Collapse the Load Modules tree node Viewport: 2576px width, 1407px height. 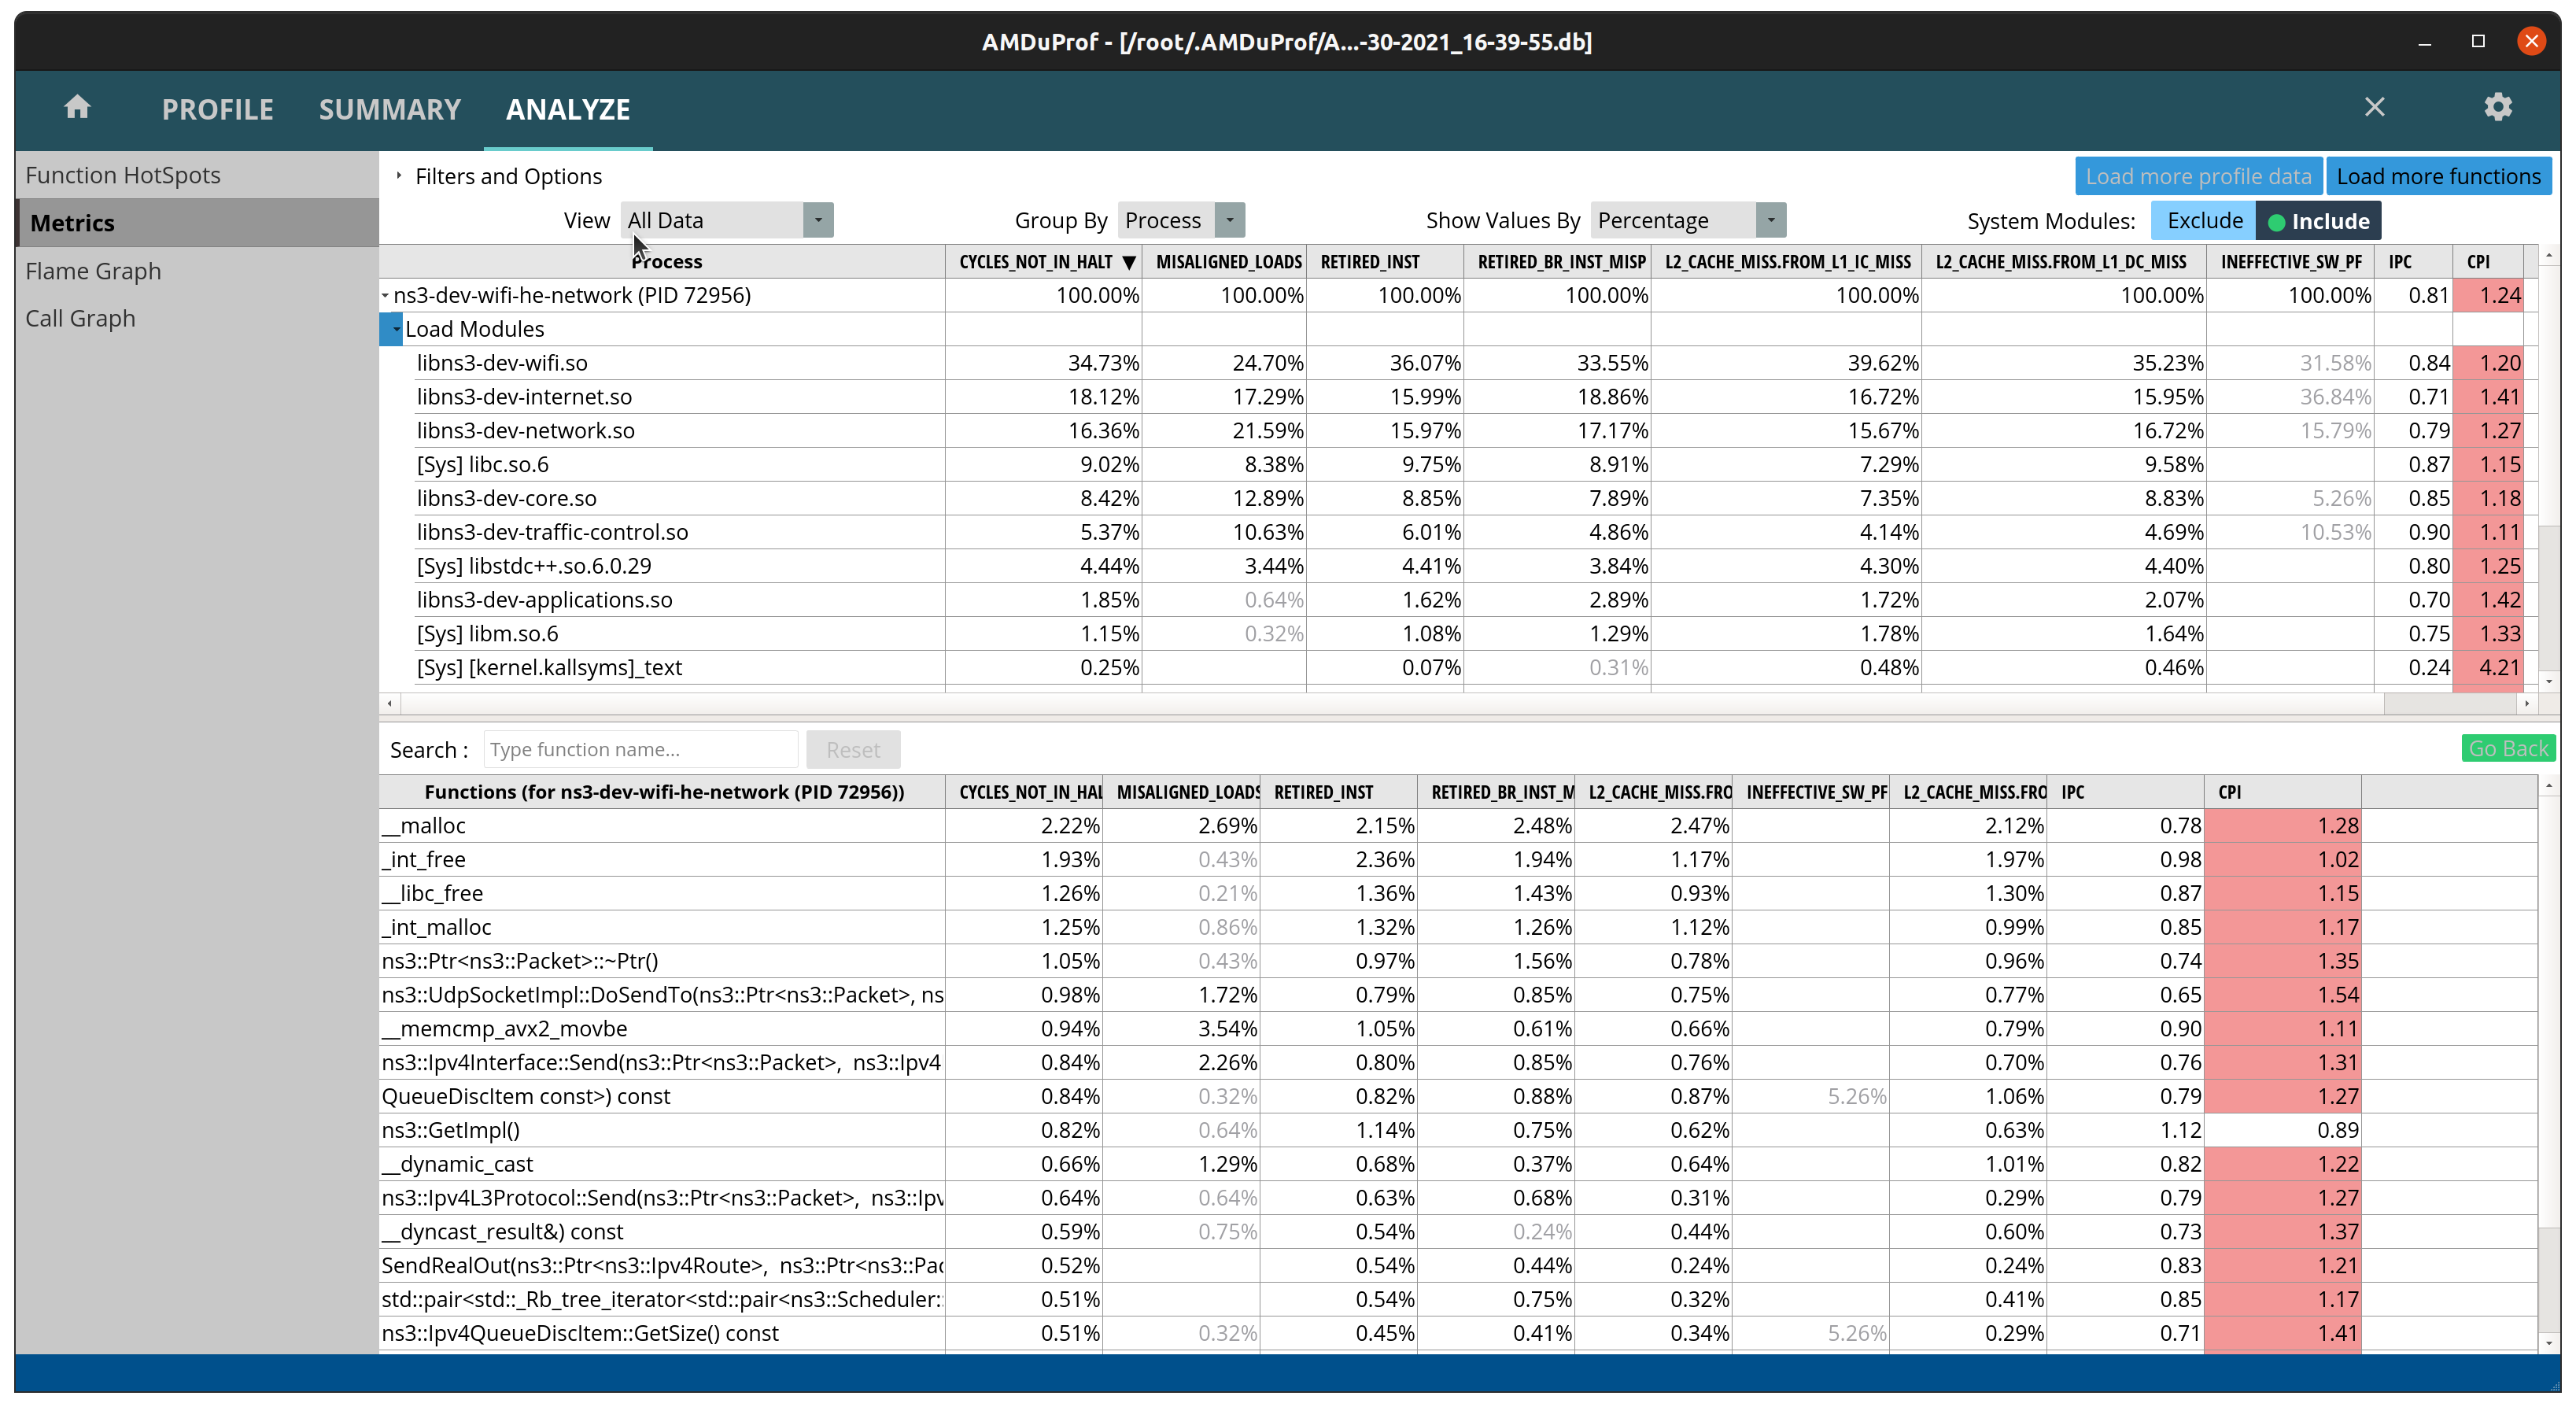[x=396, y=328]
